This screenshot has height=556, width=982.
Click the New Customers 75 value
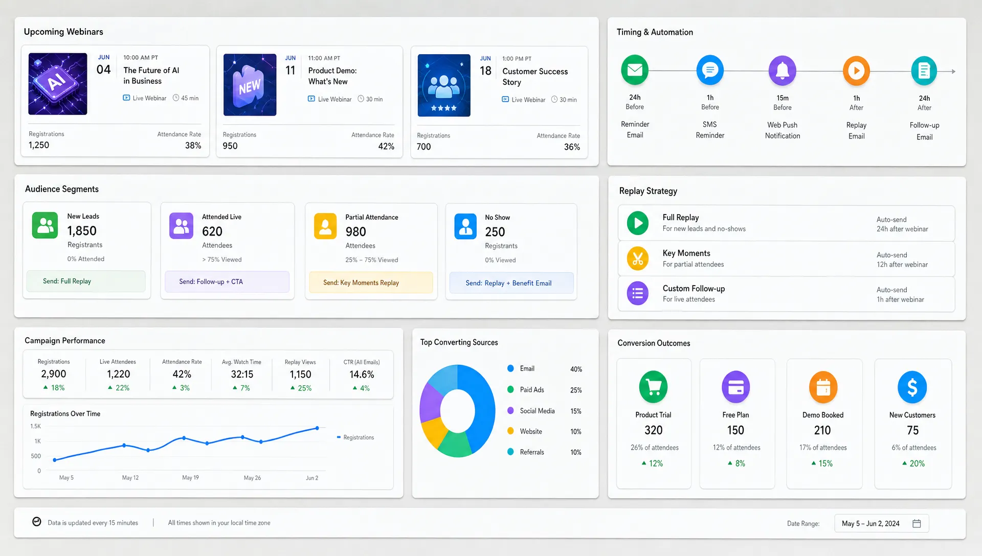[x=913, y=430]
